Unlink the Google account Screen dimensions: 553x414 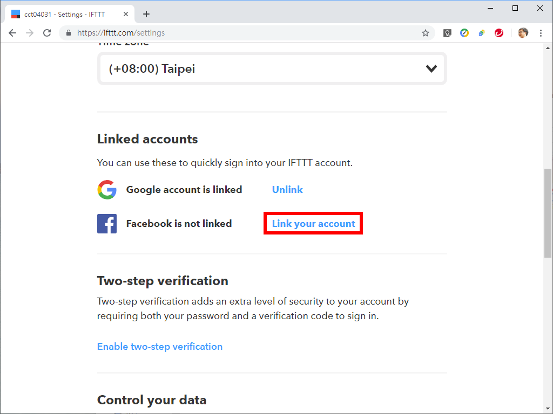(287, 190)
